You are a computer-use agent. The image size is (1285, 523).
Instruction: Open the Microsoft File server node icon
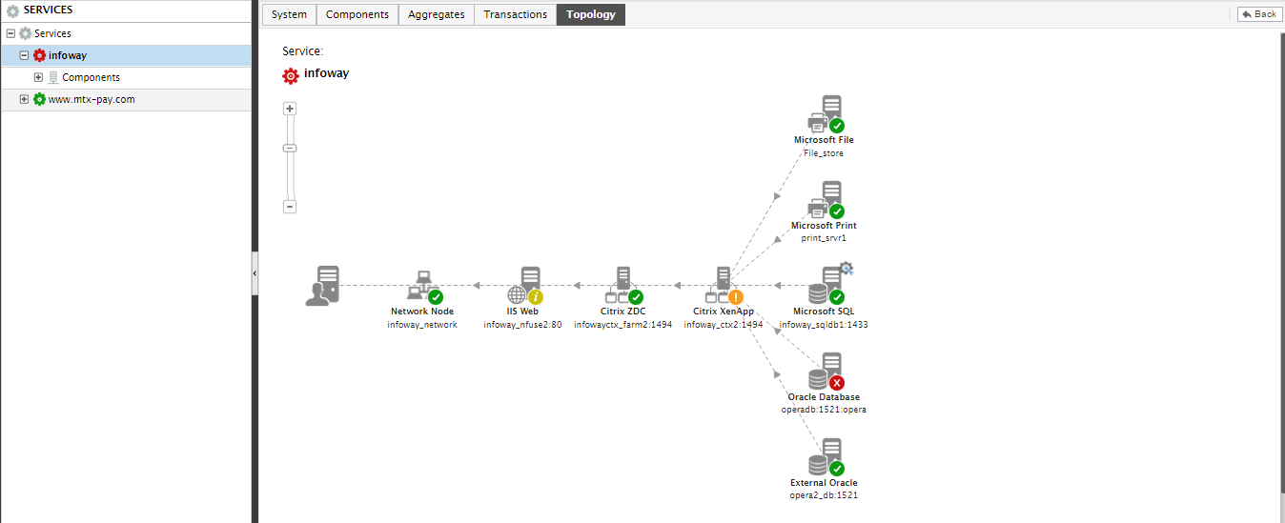[826, 113]
